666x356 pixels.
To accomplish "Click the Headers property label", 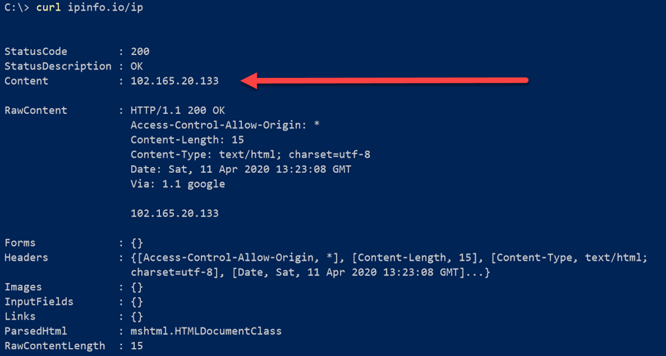I will point(26,258).
